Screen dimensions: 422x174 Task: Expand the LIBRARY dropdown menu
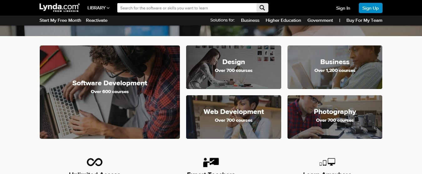(x=99, y=8)
